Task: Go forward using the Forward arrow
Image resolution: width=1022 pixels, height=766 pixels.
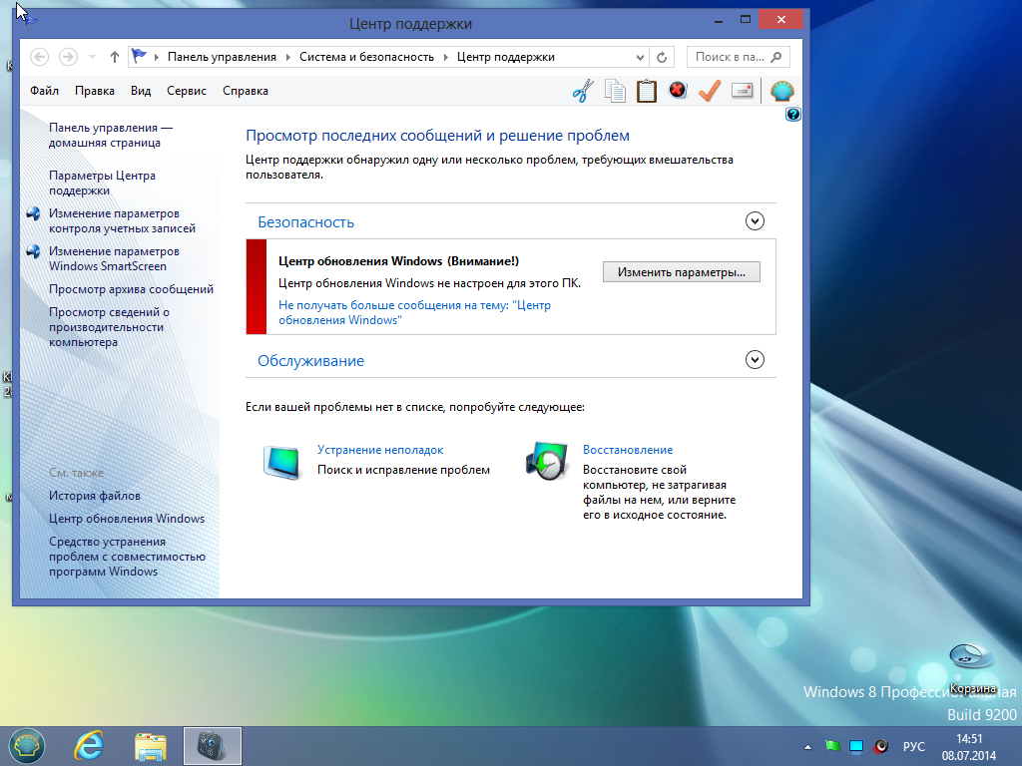Action: [x=68, y=57]
